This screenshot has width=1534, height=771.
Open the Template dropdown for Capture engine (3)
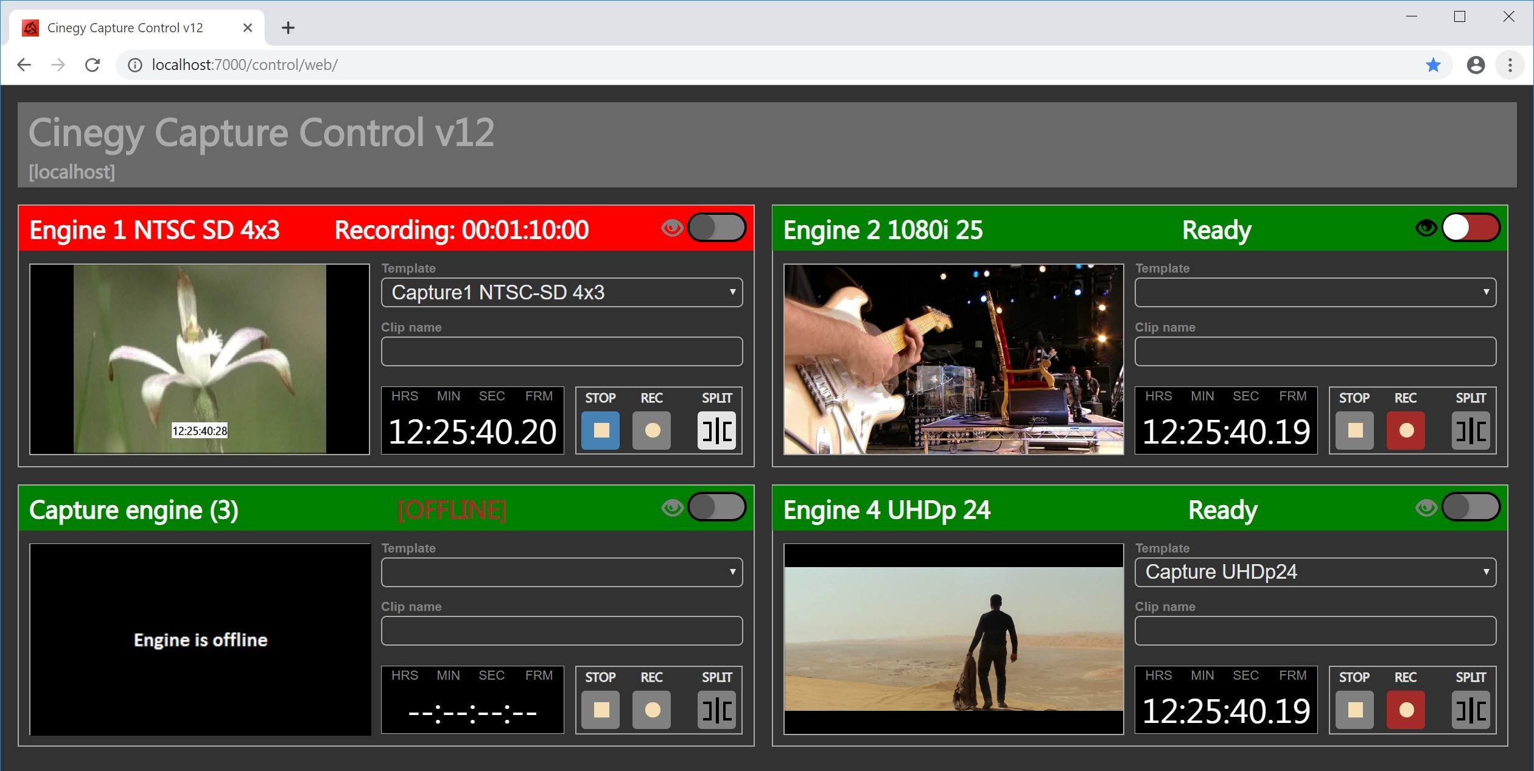[x=561, y=572]
